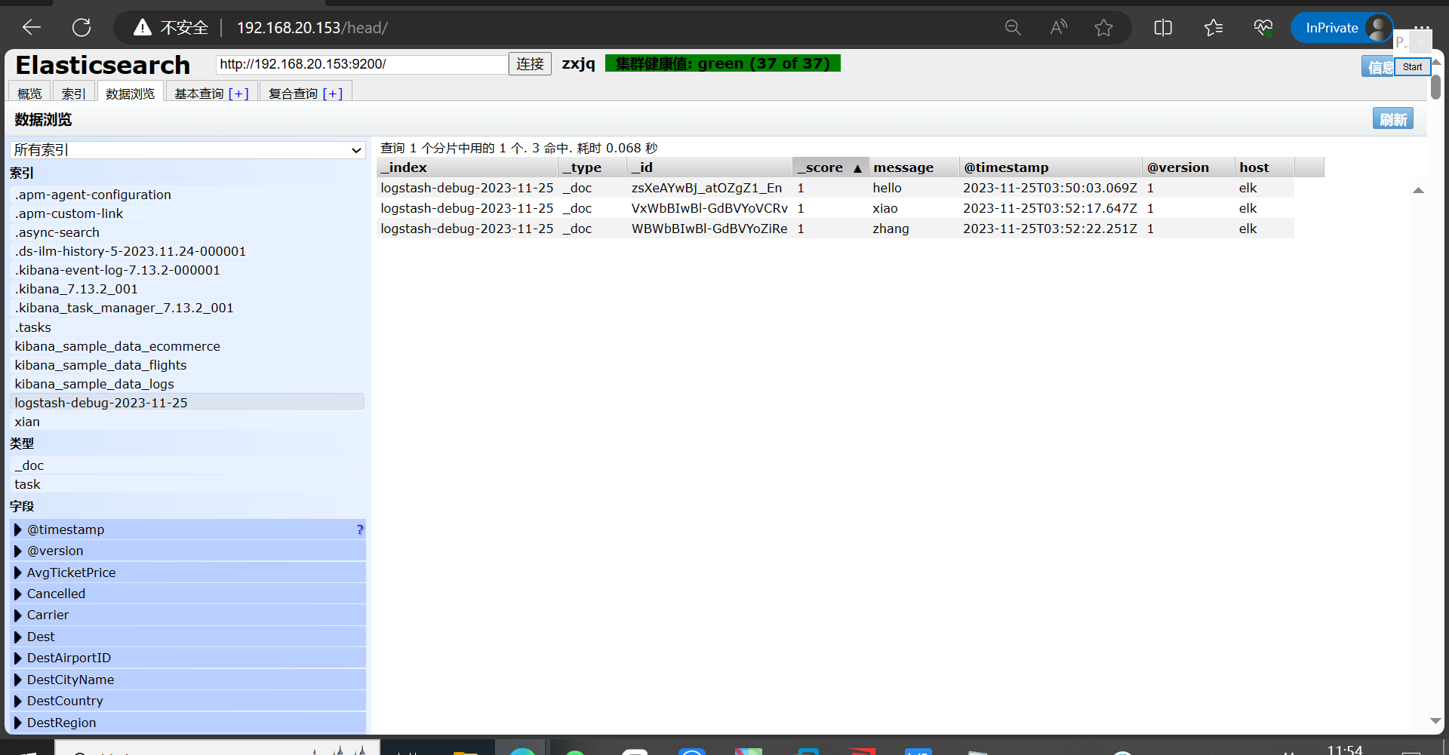
Task: Sort results by _index column
Action: coord(467,167)
